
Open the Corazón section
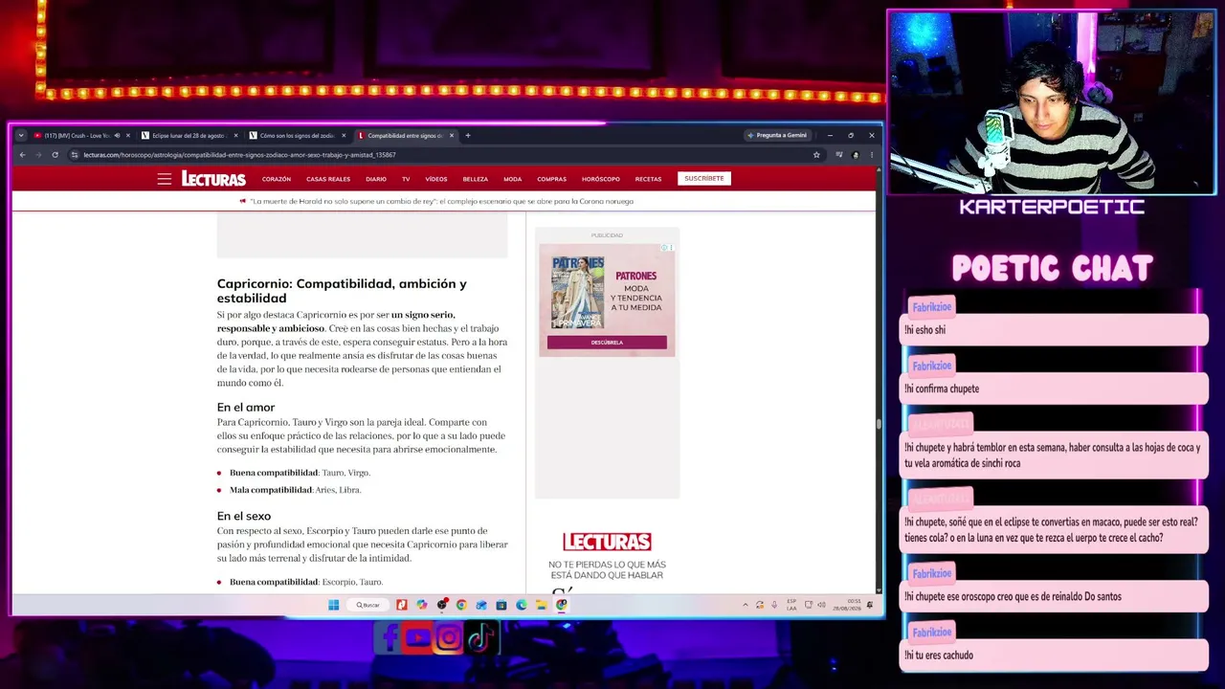[x=277, y=179]
